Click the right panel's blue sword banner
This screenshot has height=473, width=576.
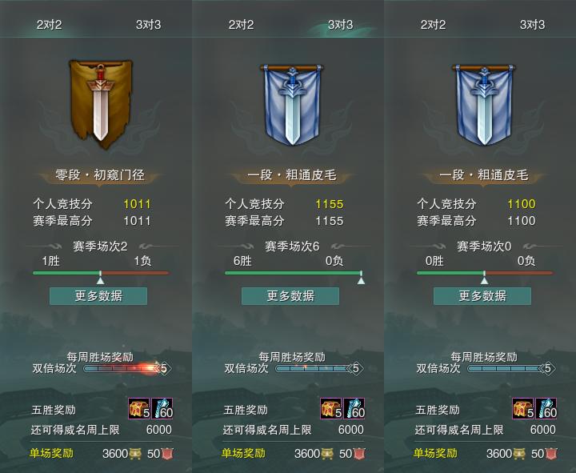click(x=484, y=104)
